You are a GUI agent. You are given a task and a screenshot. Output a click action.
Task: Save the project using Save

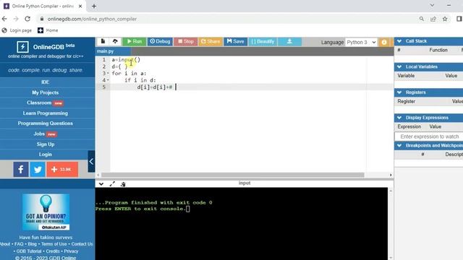(235, 42)
